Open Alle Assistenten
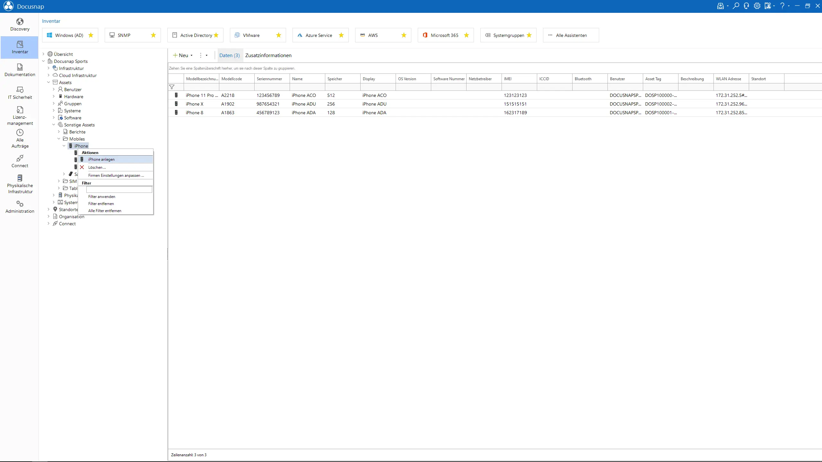 point(571,35)
